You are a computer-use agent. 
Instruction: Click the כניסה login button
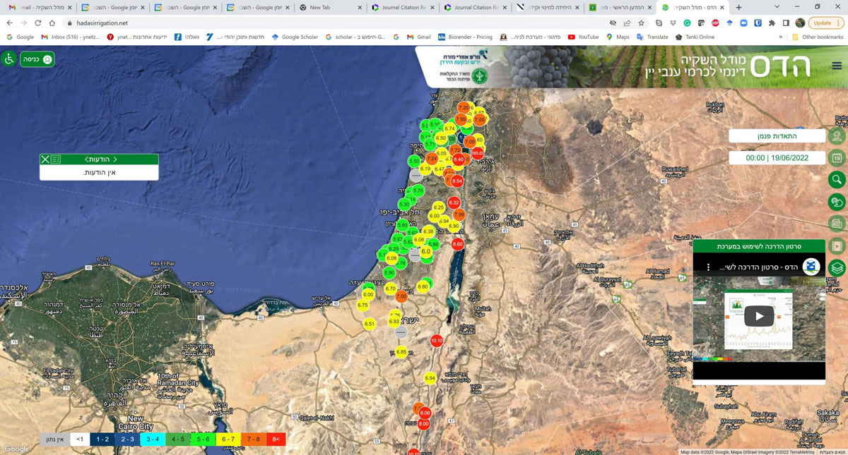pyautogui.click(x=37, y=59)
